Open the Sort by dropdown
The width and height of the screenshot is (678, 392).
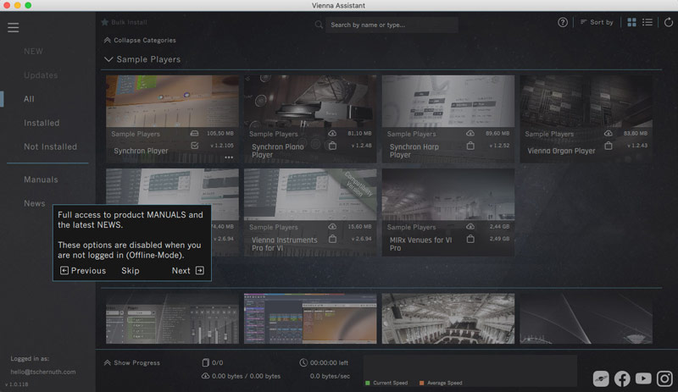(x=597, y=23)
